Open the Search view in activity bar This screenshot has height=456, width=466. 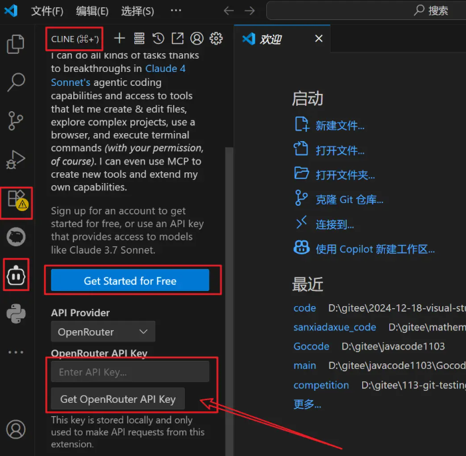(16, 82)
